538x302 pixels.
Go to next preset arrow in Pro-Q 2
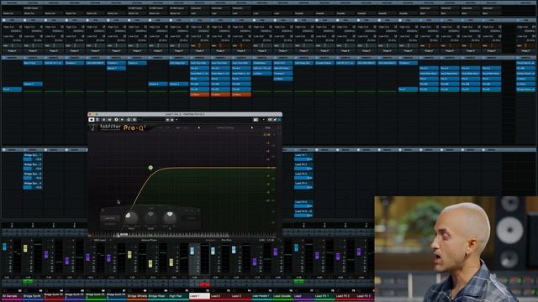point(252,128)
